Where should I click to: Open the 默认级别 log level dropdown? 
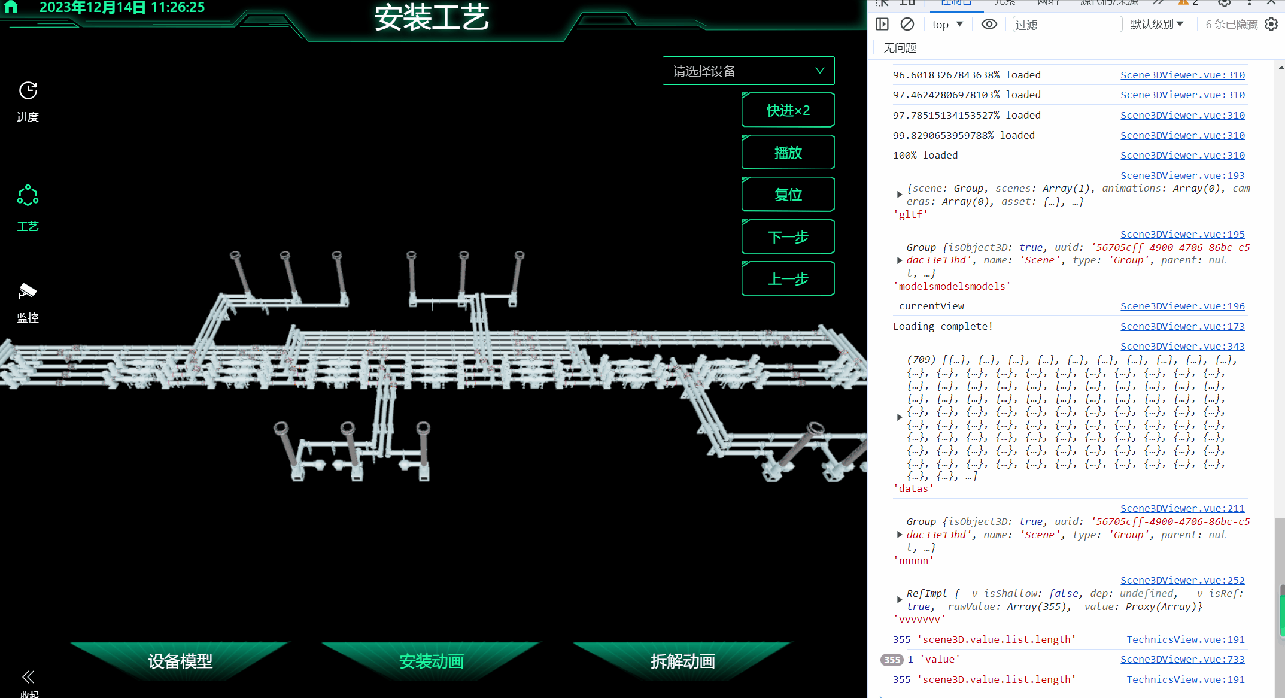point(1156,24)
